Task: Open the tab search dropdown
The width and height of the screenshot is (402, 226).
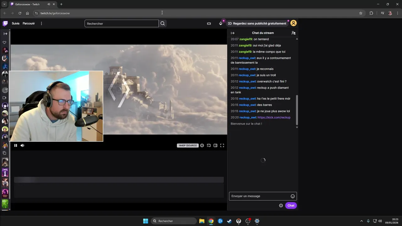Action: click(x=4, y=4)
